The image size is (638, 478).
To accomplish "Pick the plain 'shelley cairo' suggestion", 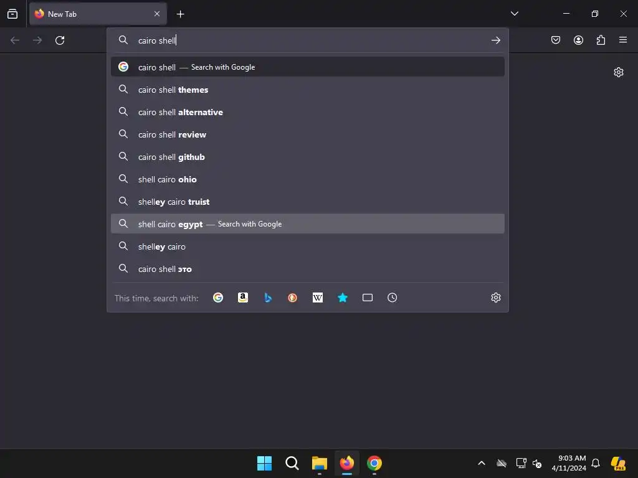I will (308, 246).
